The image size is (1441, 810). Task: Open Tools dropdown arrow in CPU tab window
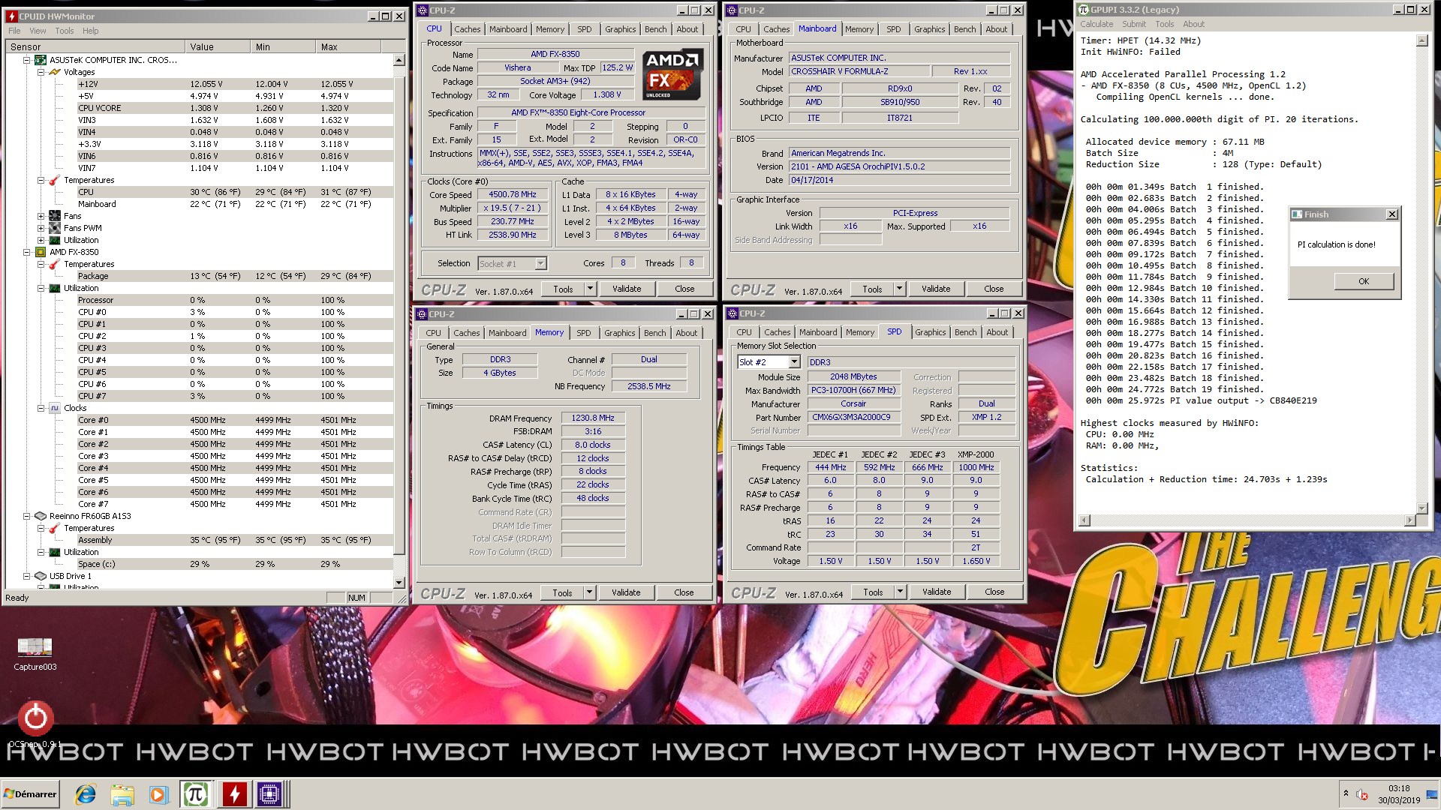(590, 289)
